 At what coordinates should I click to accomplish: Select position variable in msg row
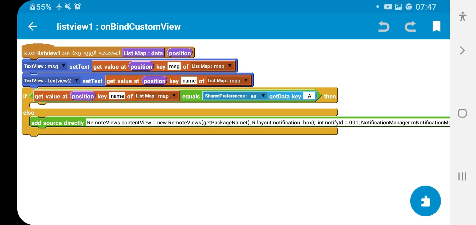click(x=141, y=66)
